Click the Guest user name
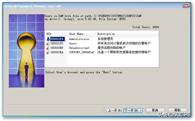Viewport: 195px width, 121px height. tap(73, 44)
